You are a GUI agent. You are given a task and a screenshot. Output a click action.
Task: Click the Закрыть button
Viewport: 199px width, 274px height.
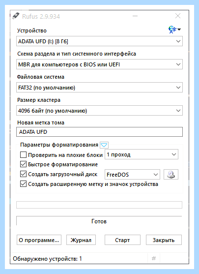coord(164,240)
